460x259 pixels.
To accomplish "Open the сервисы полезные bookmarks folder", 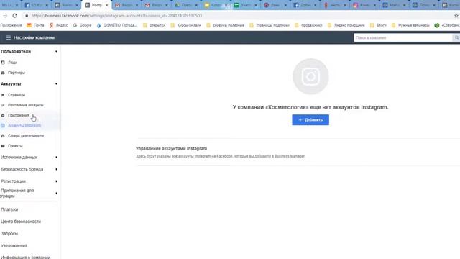I will (225, 25).
